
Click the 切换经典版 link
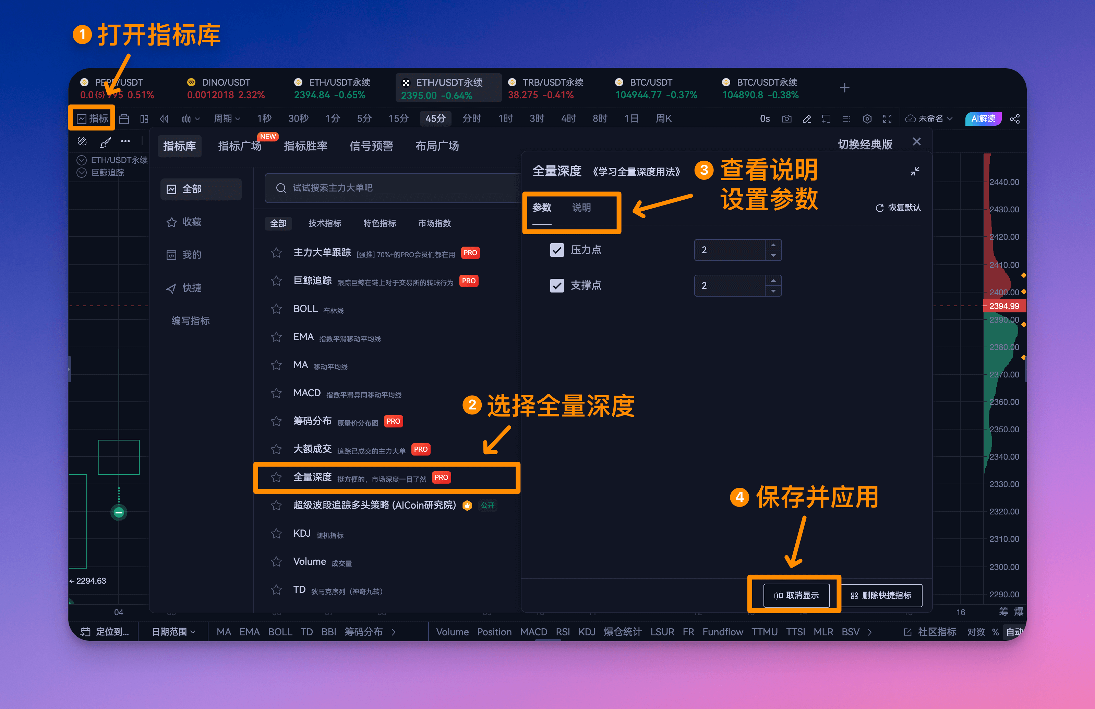(x=865, y=145)
